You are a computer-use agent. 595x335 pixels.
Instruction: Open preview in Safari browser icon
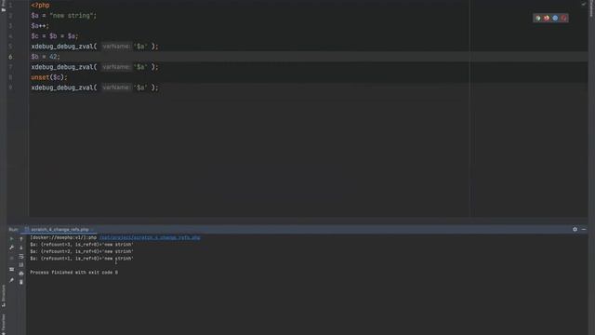(x=555, y=18)
